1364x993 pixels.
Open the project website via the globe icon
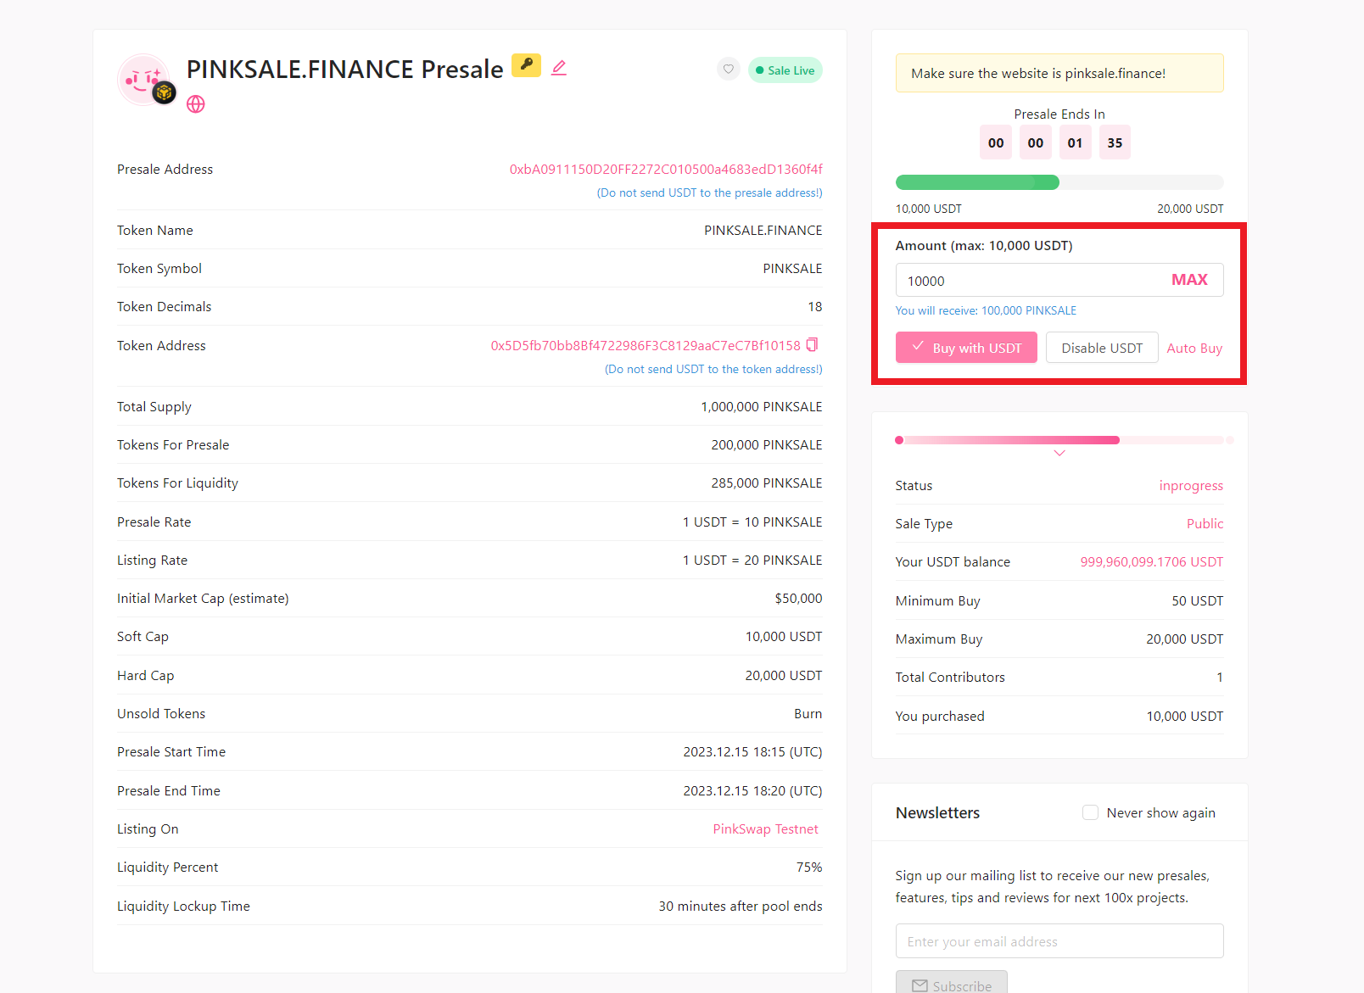pos(195,104)
